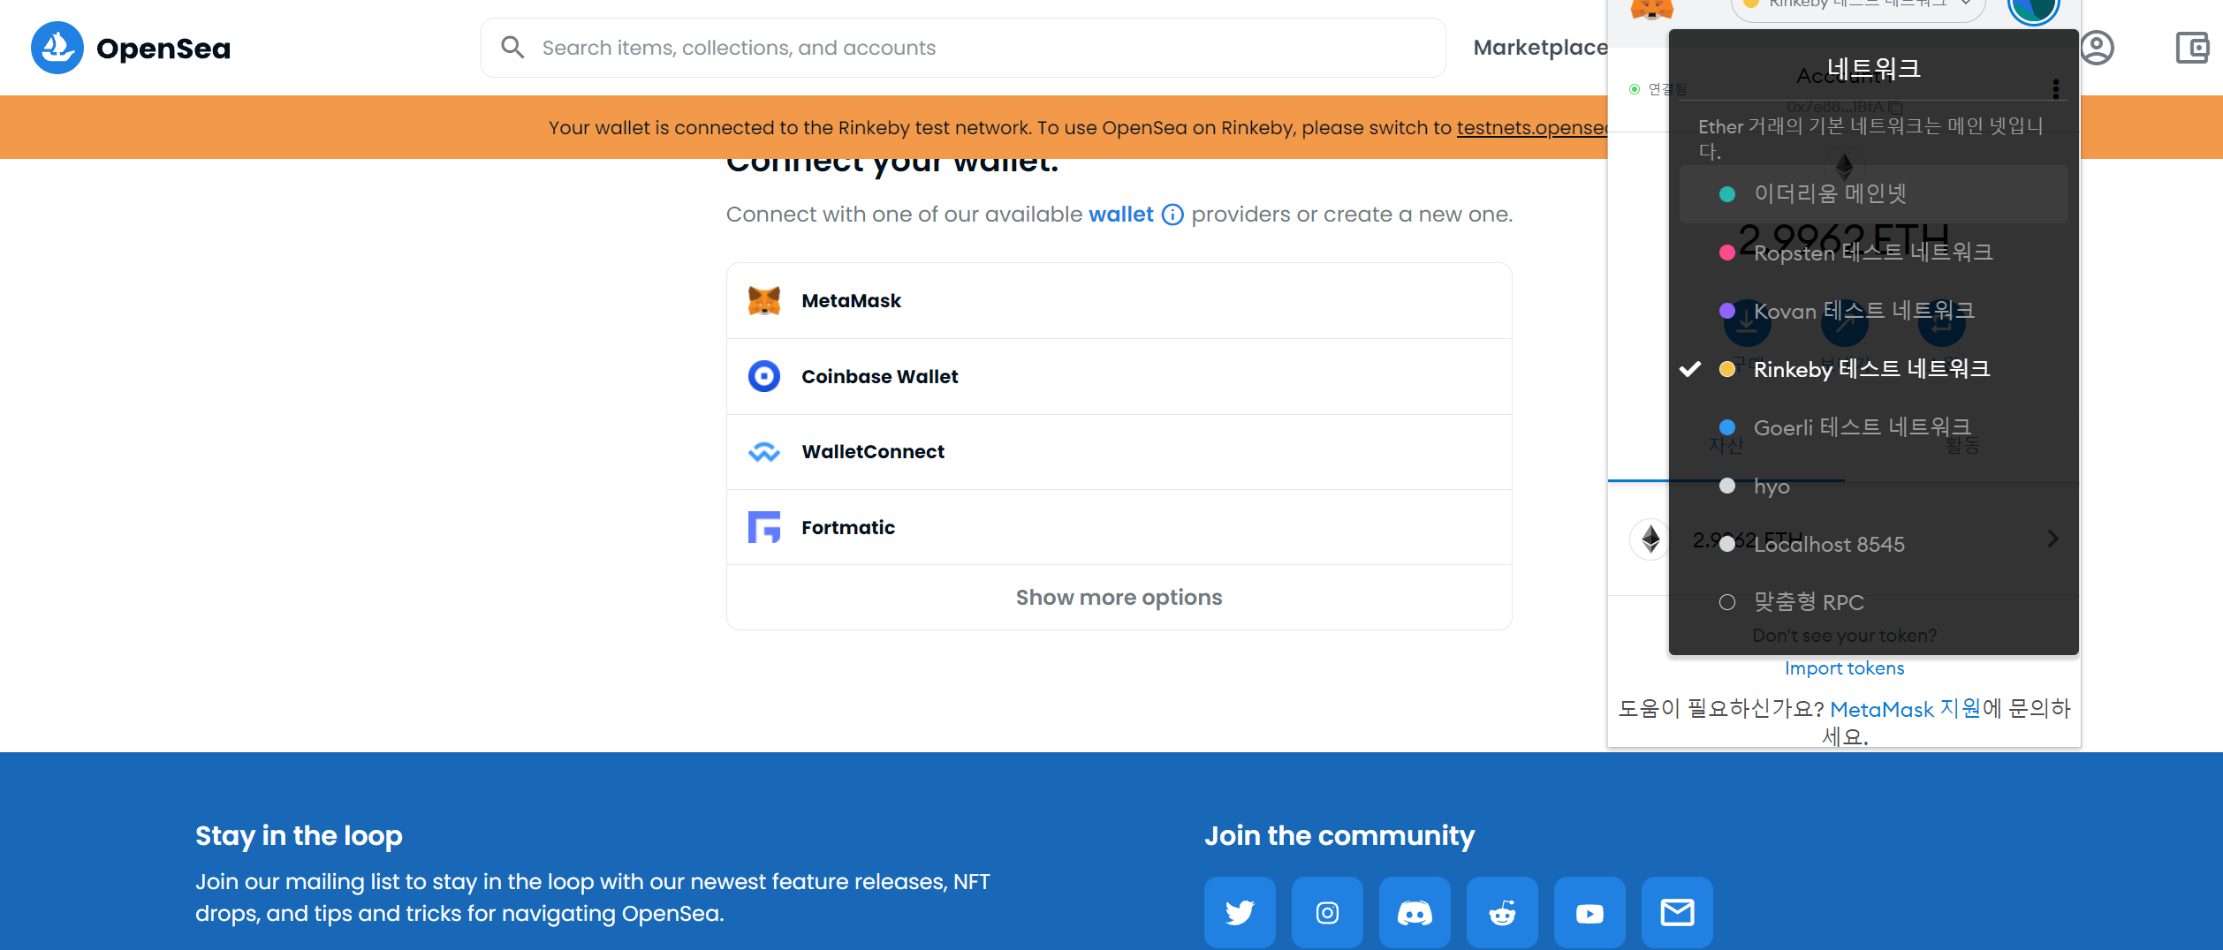Click the MetaMask account avatar

[2033, 9]
